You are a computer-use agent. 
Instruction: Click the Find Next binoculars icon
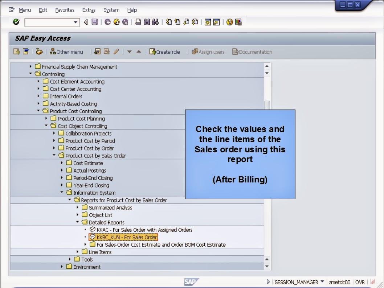pos(155,22)
